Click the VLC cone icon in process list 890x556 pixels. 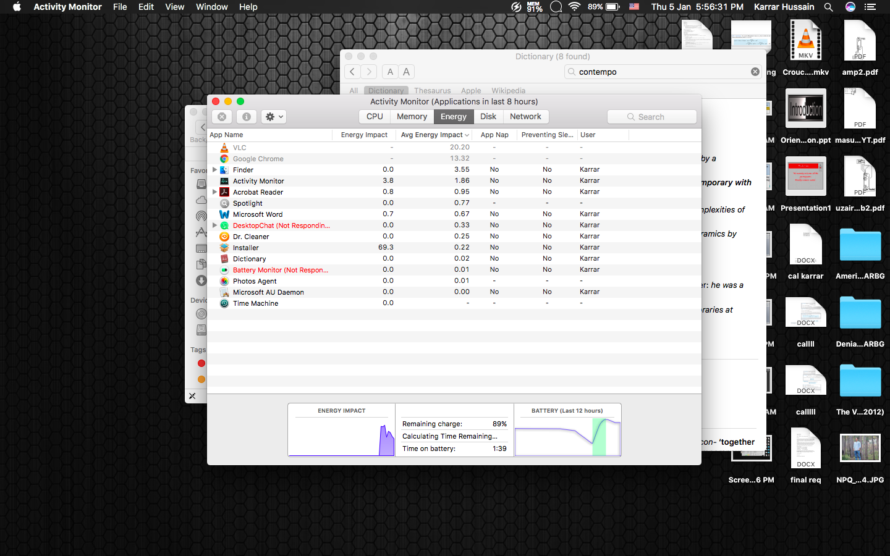224,148
